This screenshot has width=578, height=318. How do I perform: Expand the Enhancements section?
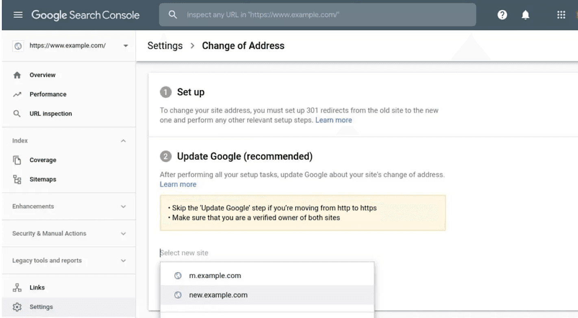[124, 207]
